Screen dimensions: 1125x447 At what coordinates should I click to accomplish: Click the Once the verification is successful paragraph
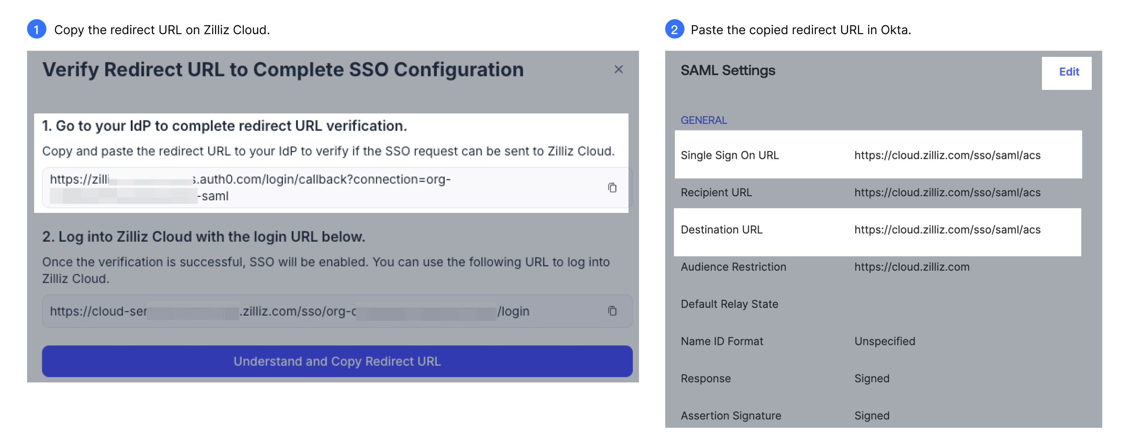tap(326, 270)
